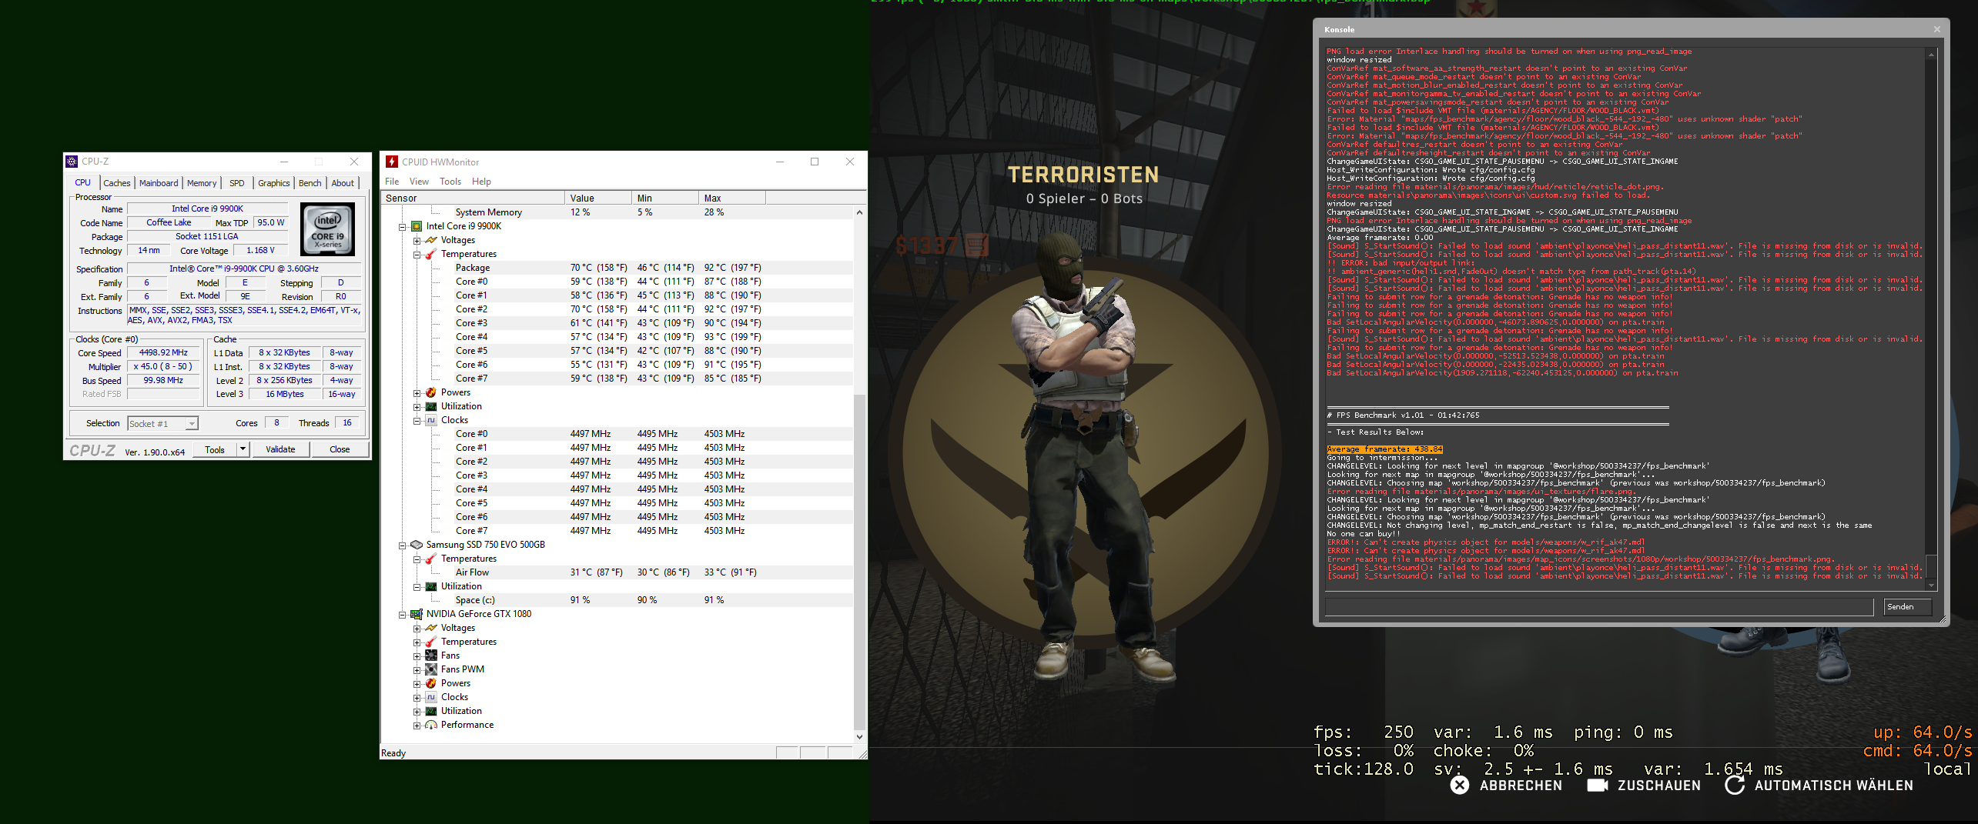
Task: Click the CPU Powers flame icon
Action: pyautogui.click(x=431, y=392)
